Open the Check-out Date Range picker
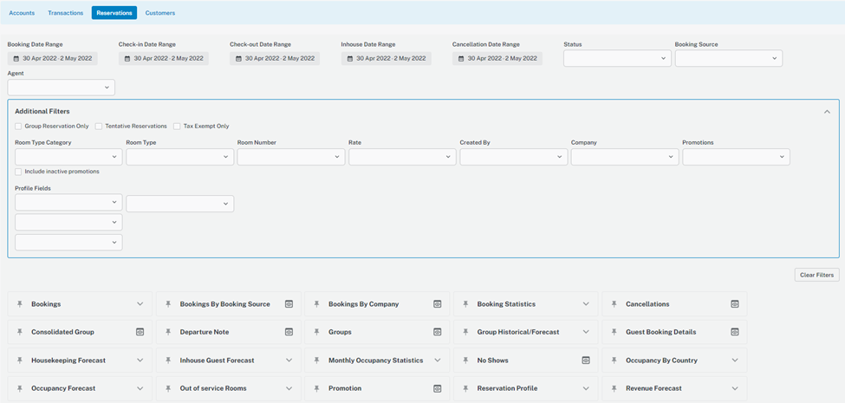The image size is (845, 403). 275,58
